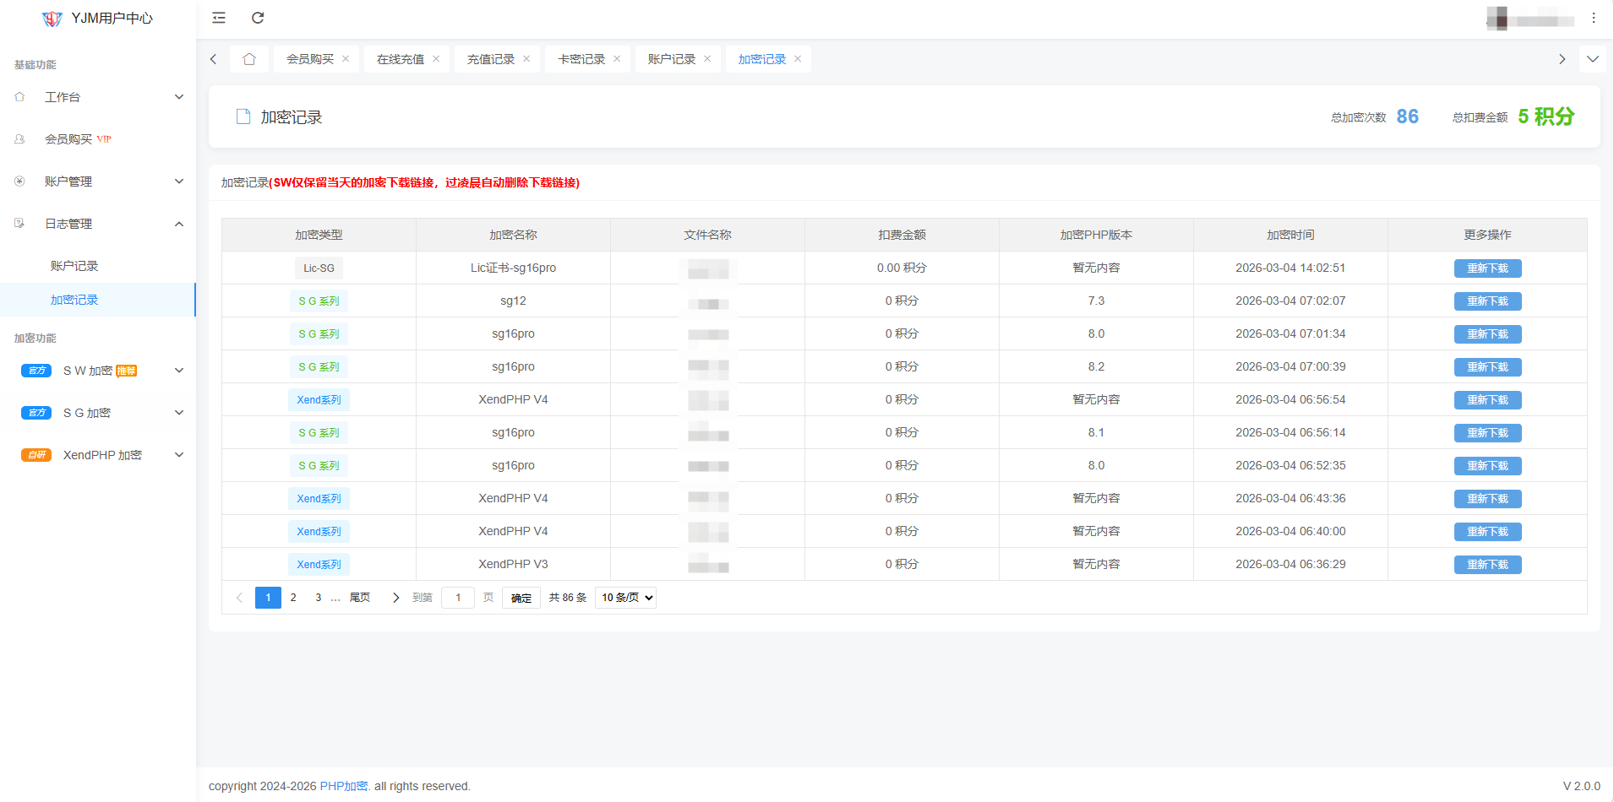The height and width of the screenshot is (802, 1614).
Task: Open the home tab icon
Action: 249,59
